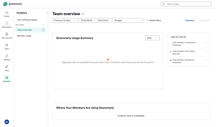This screenshot has height=127, width=216.
Task: Click the orange warning icon
Action: tap(108, 59)
